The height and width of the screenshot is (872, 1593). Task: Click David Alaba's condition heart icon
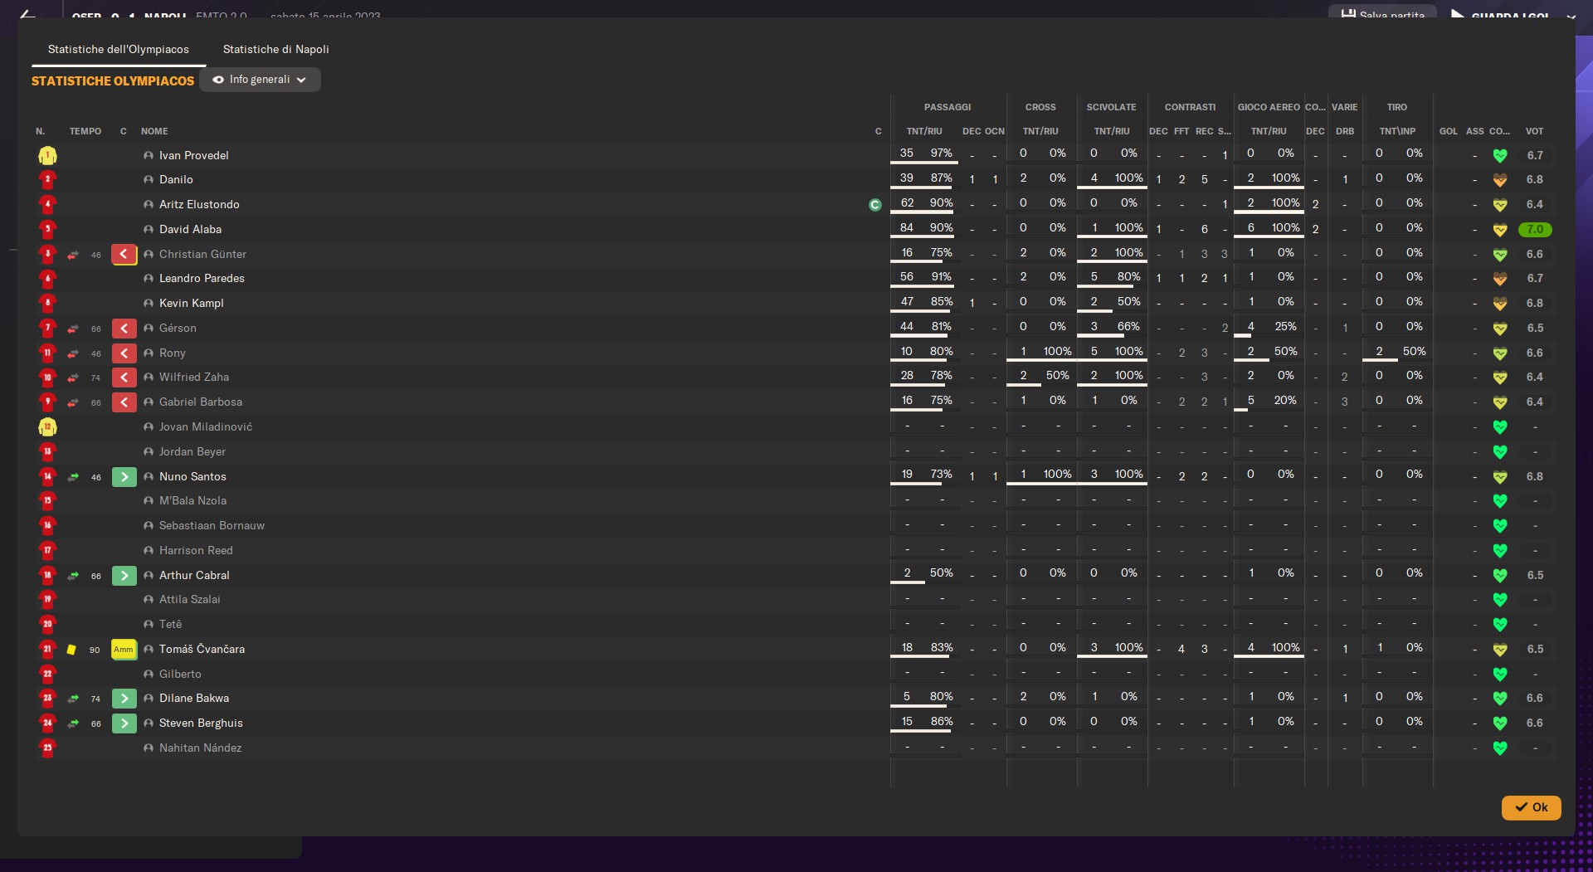(x=1499, y=229)
